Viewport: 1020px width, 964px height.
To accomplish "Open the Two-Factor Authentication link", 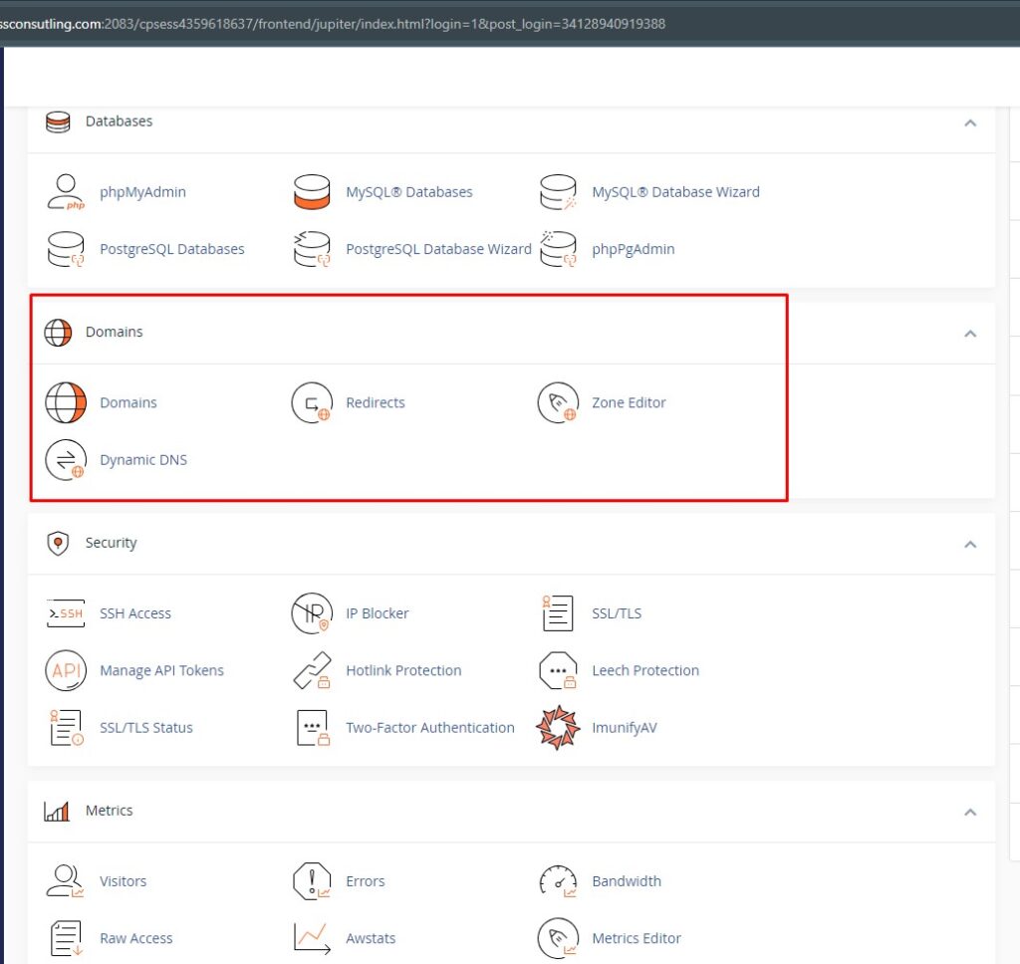I will (x=429, y=728).
